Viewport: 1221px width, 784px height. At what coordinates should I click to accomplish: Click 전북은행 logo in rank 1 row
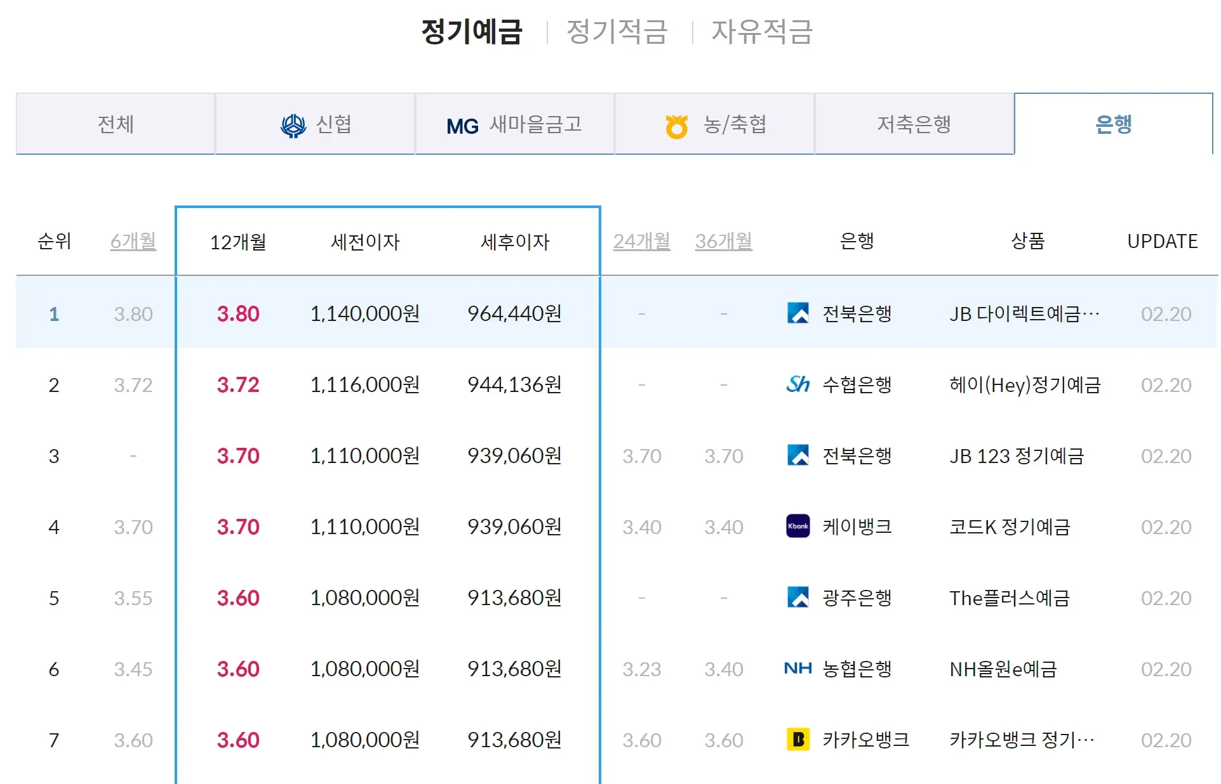(x=798, y=313)
